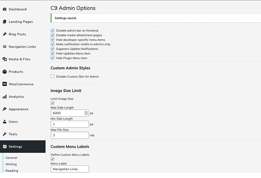Uncheck Hide Updates Menu Item
261x178 pixels.
point(53,53)
